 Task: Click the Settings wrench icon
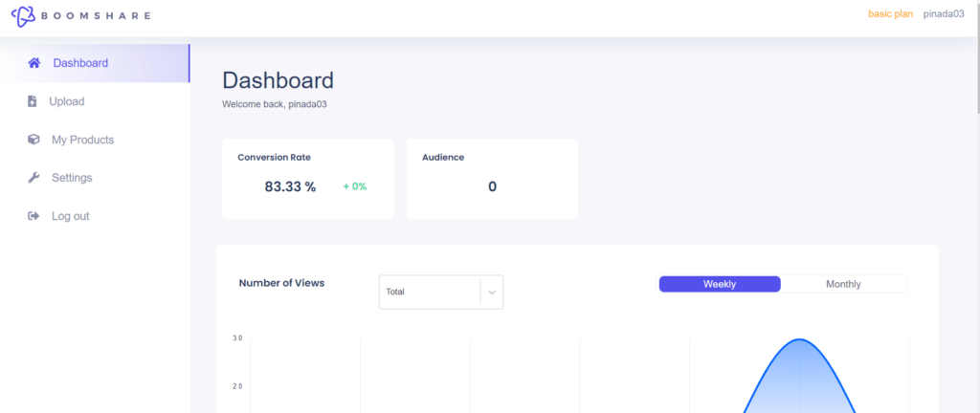click(x=33, y=178)
